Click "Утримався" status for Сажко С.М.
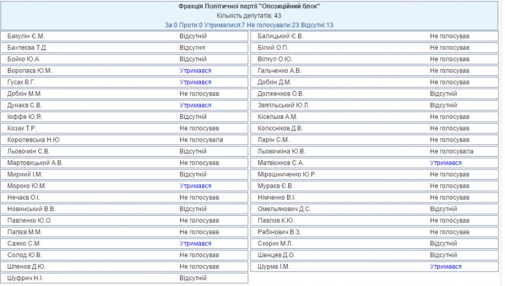505x286 pixels. [x=195, y=244]
